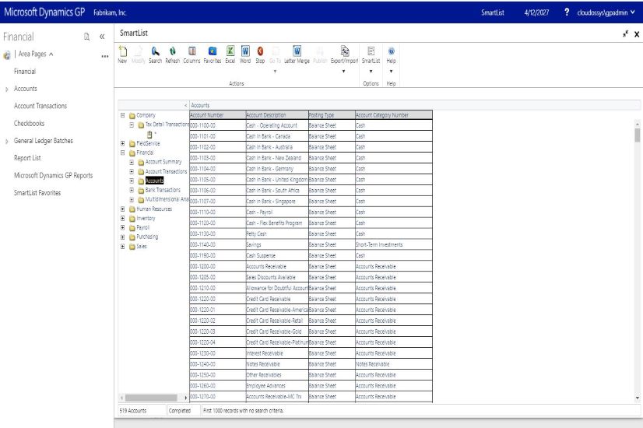
Task: Restore the SmartList window size icon
Action: (625, 33)
